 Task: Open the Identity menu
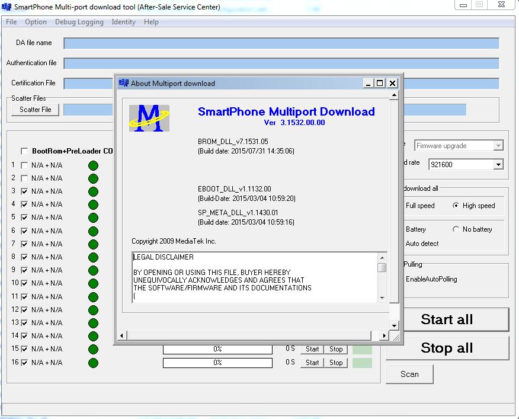pos(123,22)
